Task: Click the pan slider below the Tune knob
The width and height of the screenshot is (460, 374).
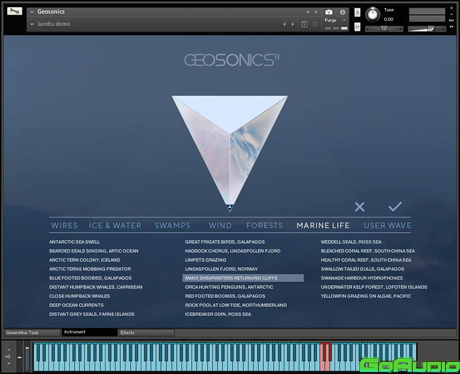Action: pyautogui.click(x=384, y=29)
